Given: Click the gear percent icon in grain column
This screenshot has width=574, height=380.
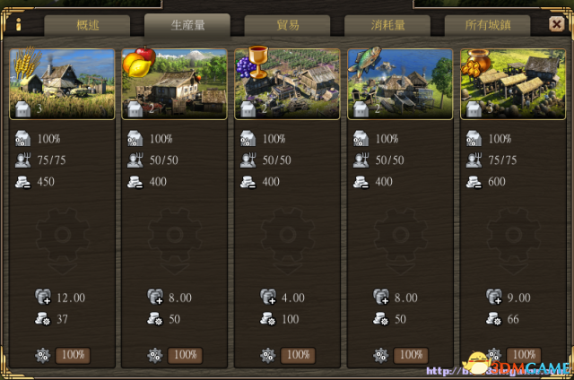Looking at the screenshot, I should (x=43, y=356).
